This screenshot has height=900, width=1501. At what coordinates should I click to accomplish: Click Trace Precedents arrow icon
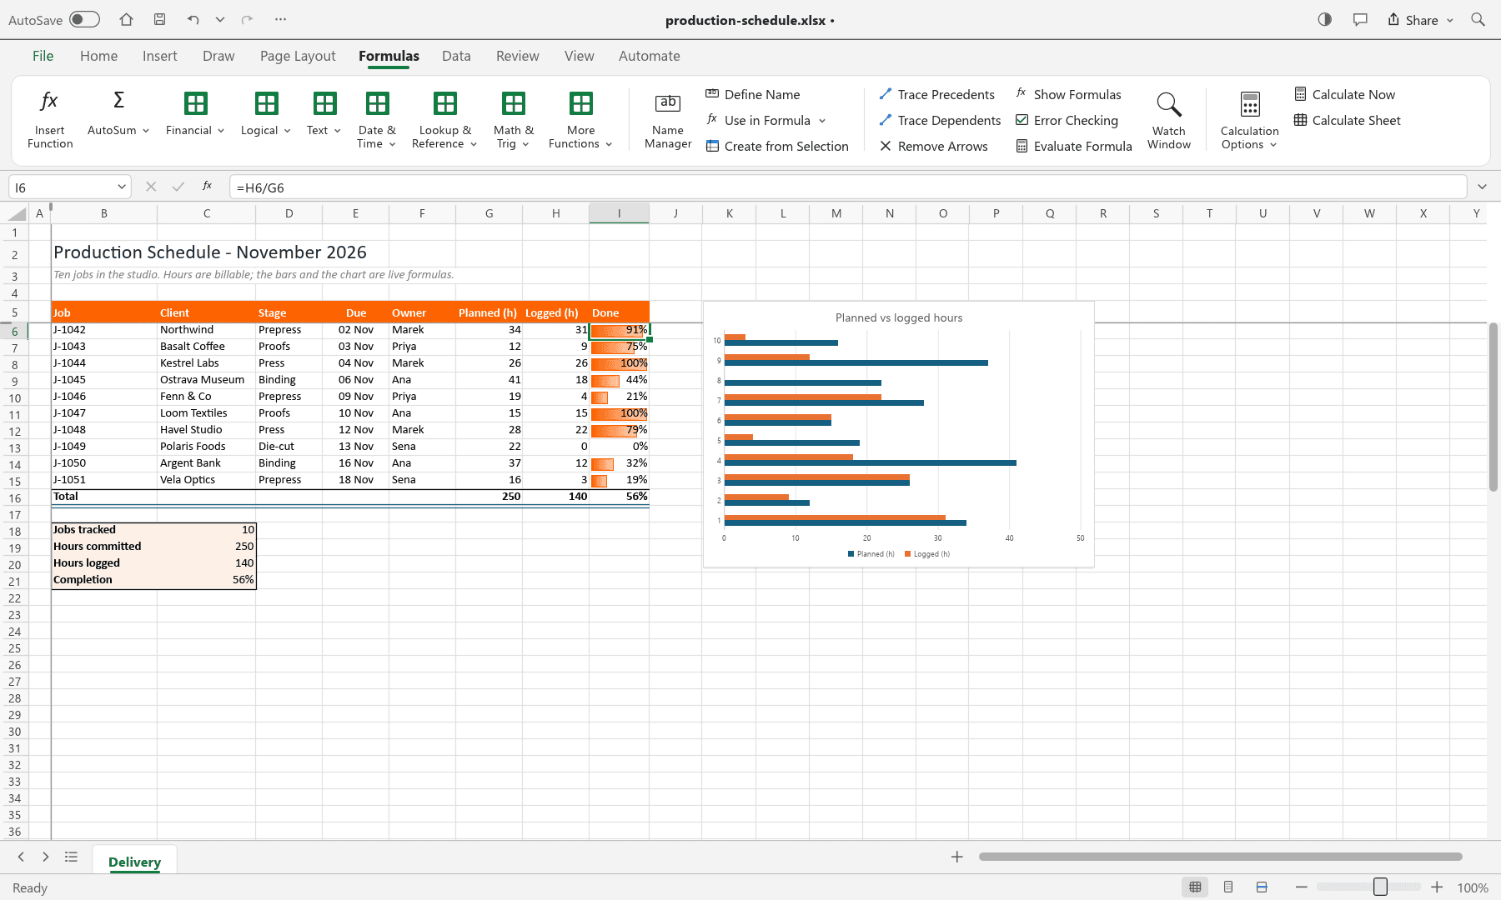point(886,94)
